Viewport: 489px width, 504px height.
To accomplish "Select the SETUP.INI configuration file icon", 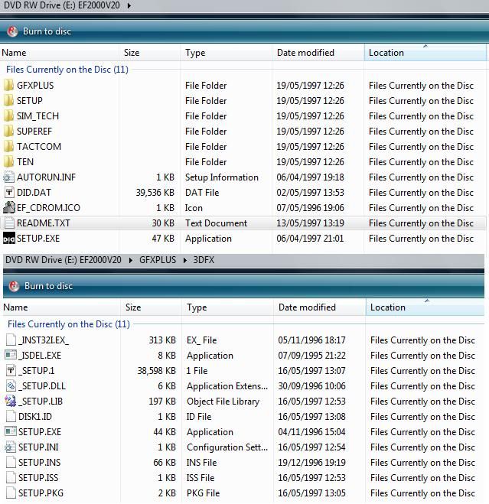I will (11, 447).
